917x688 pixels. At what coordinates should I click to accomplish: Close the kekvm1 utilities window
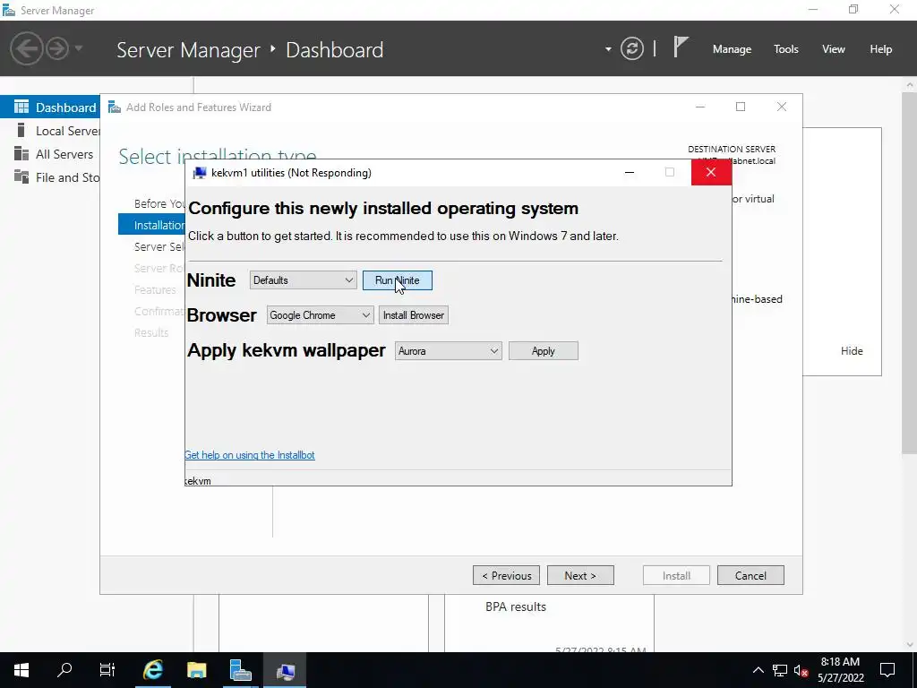[711, 172]
